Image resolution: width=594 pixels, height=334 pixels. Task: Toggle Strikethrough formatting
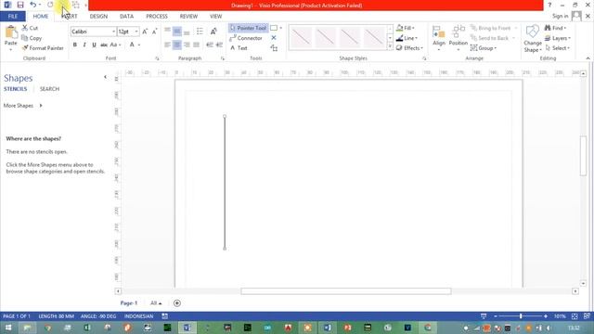tap(104, 45)
